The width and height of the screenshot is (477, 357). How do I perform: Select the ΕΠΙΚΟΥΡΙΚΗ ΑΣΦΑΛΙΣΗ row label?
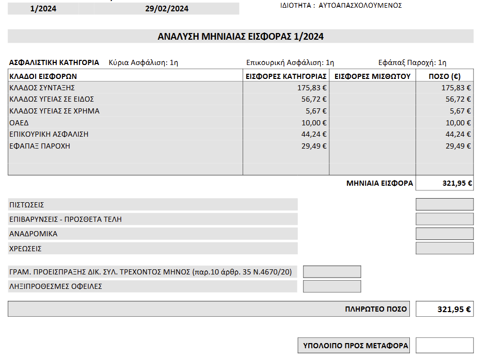click(49, 134)
